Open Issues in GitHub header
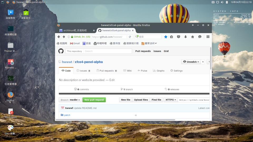 coord(157,51)
